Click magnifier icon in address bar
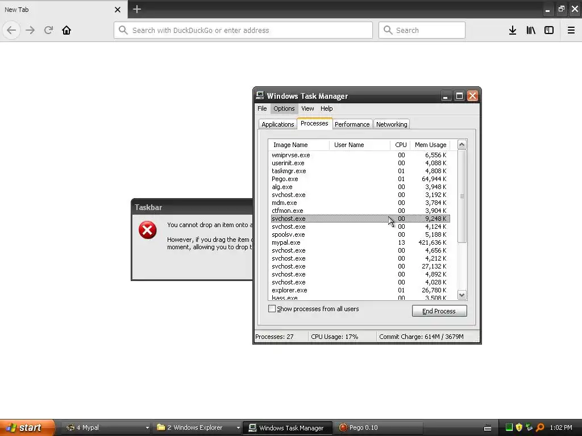 click(x=123, y=30)
